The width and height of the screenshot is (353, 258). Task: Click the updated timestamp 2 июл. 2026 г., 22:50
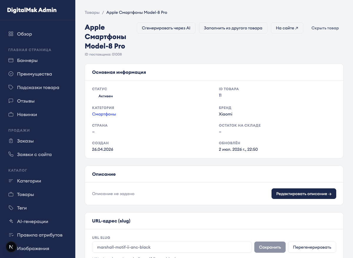pos(238,149)
